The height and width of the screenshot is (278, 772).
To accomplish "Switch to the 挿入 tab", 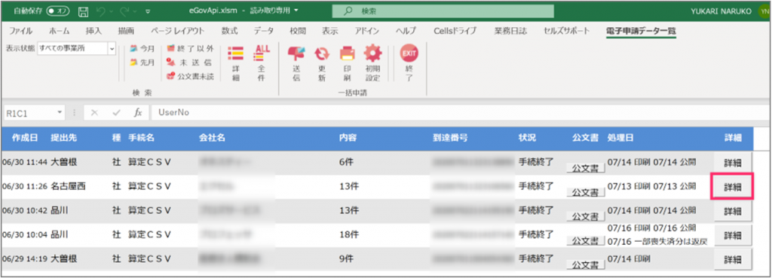I will (93, 31).
